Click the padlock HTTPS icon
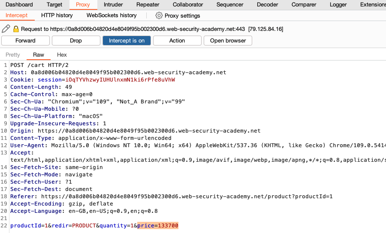386x233 pixels. click(x=16, y=29)
